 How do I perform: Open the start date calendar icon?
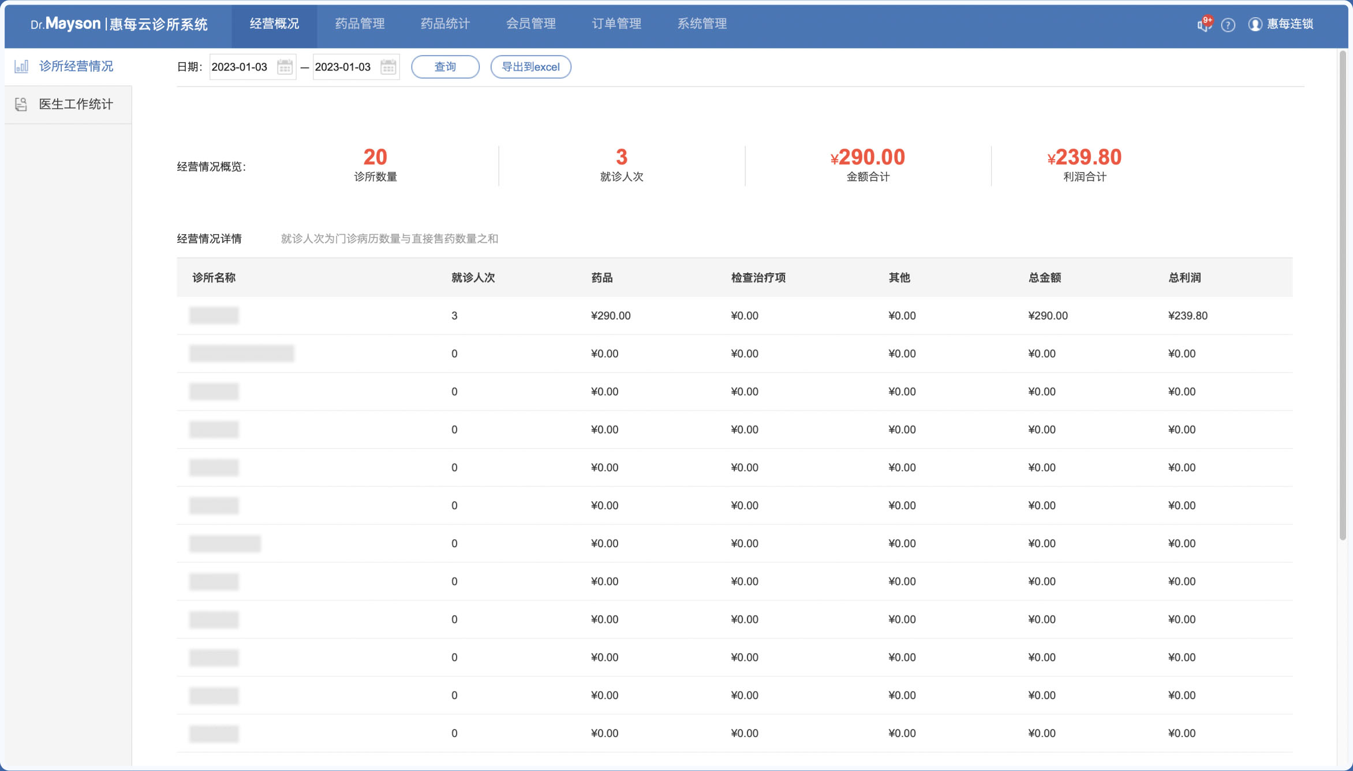tap(285, 67)
